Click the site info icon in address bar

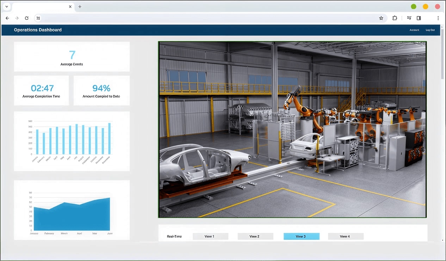point(38,18)
